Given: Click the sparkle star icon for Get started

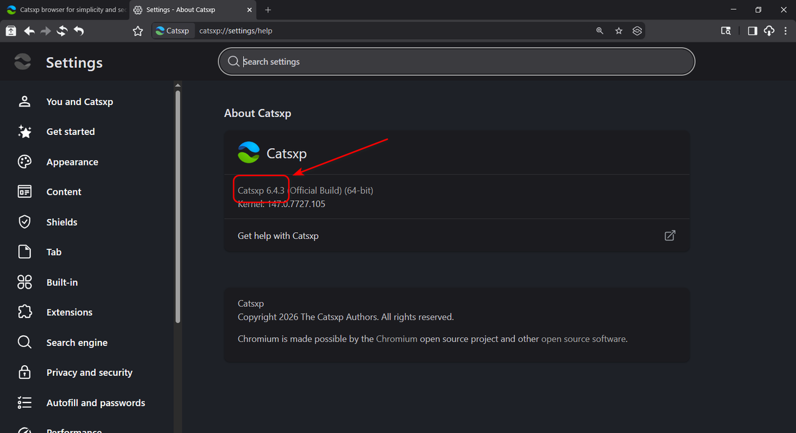Looking at the screenshot, I should coord(24,131).
